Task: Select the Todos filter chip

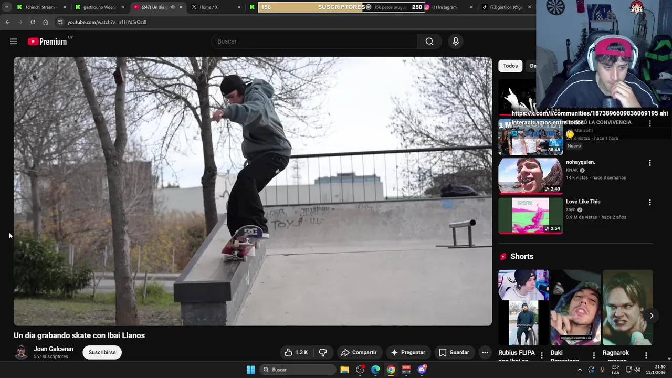Action: coord(510,66)
